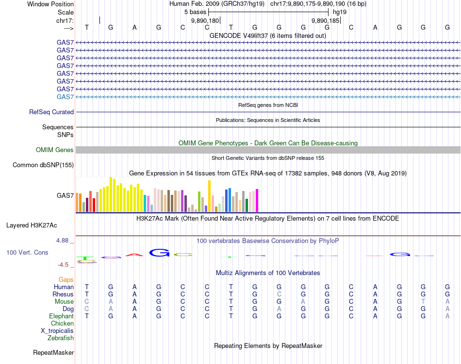Image resolution: width=461 pixels, height=364 pixels.
Task: Click the RefSeq genes from NCBI title
Action: click(268, 105)
